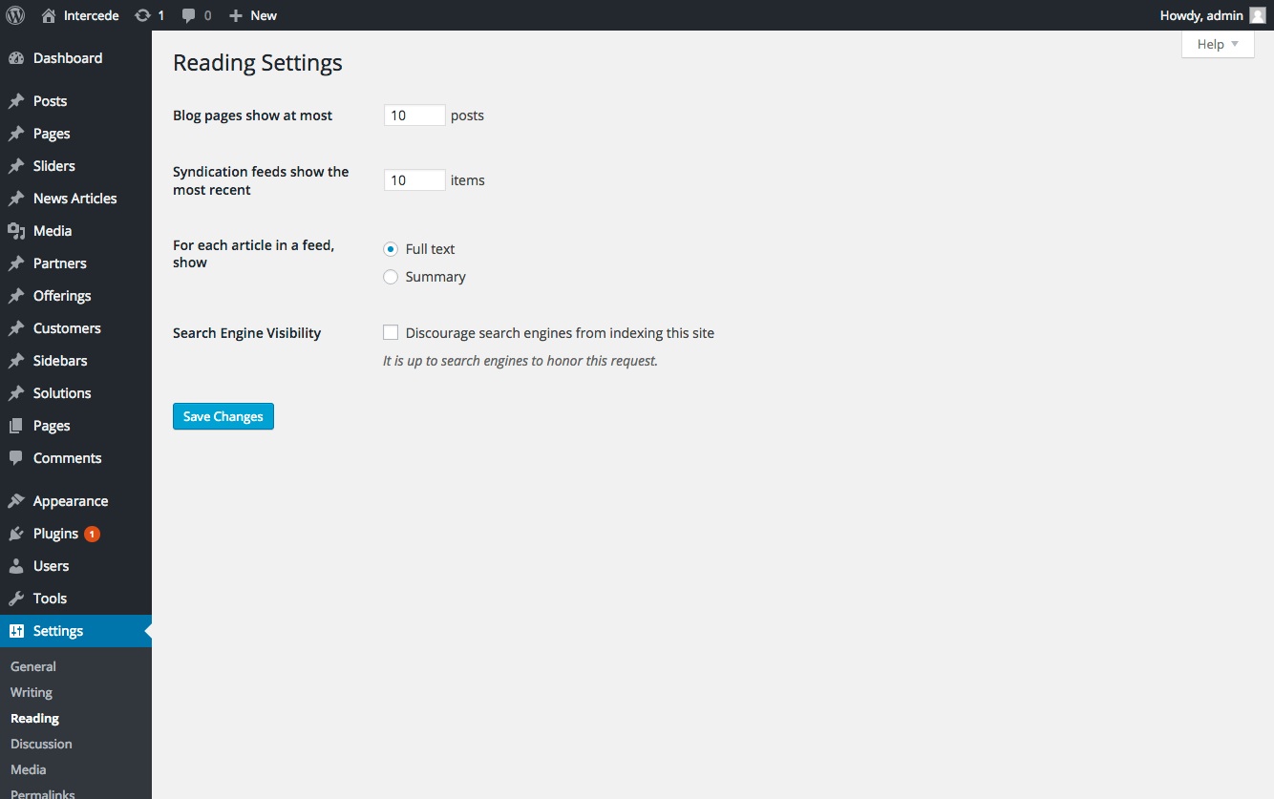Click the pin icon next to Posts
1274x799 pixels.
click(x=16, y=101)
